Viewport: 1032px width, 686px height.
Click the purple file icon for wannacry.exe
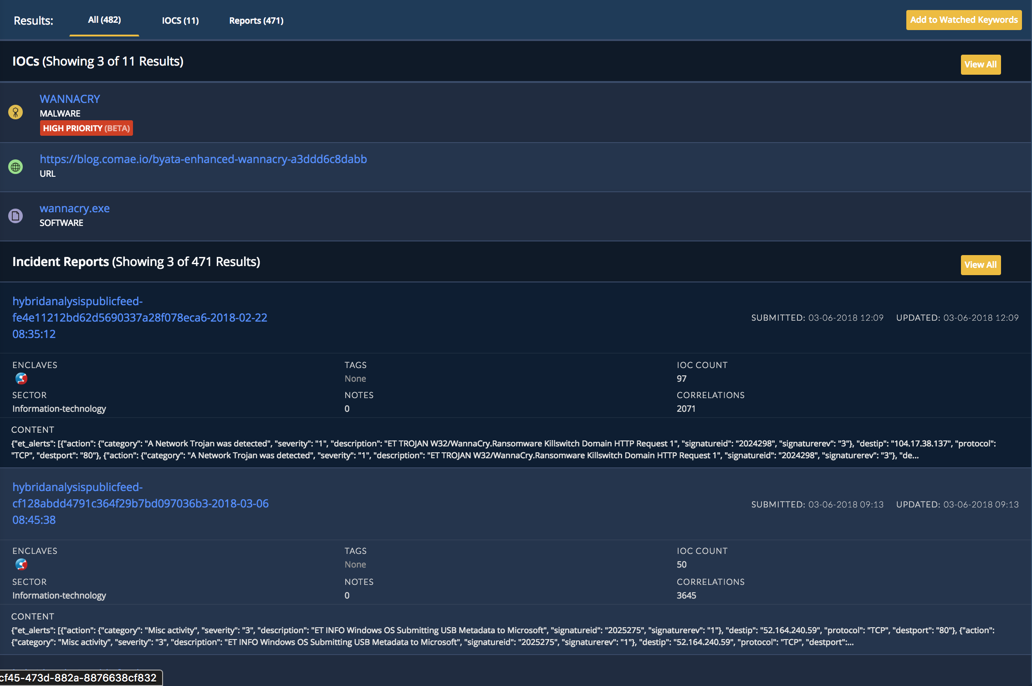(x=15, y=215)
